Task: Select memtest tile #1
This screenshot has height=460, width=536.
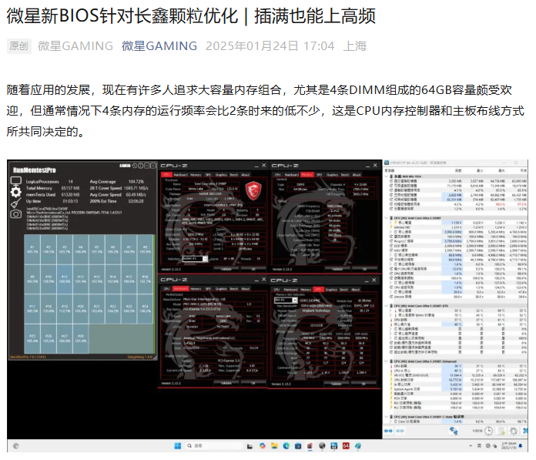Action: click(x=32, y=250)
